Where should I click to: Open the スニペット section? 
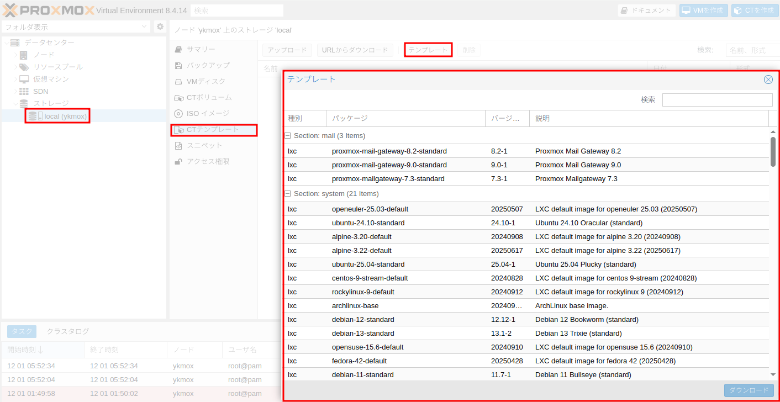pyautogui.click(x=213, y=145)
